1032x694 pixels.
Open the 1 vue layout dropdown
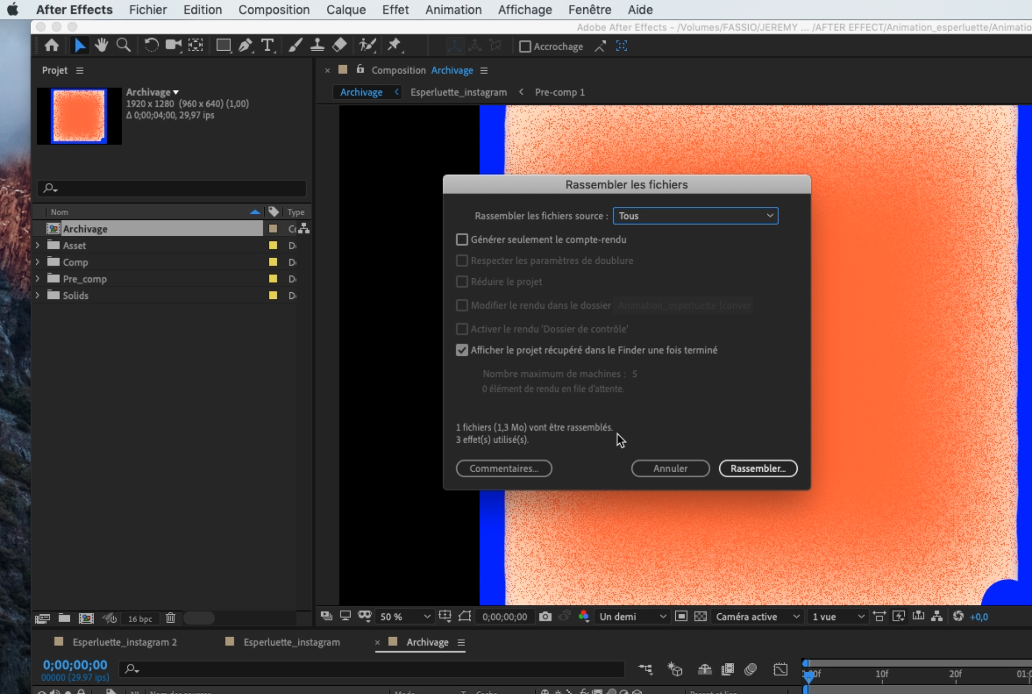coord(838,616)
